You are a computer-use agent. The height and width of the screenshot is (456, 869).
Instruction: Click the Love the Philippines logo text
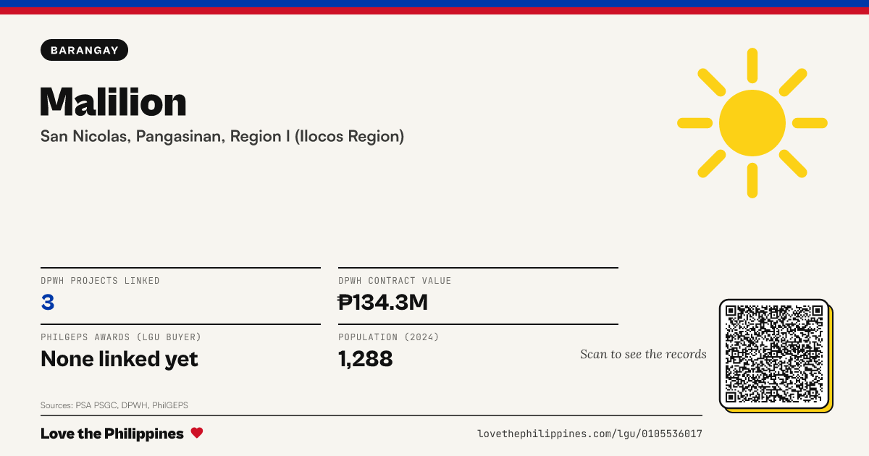112,434
